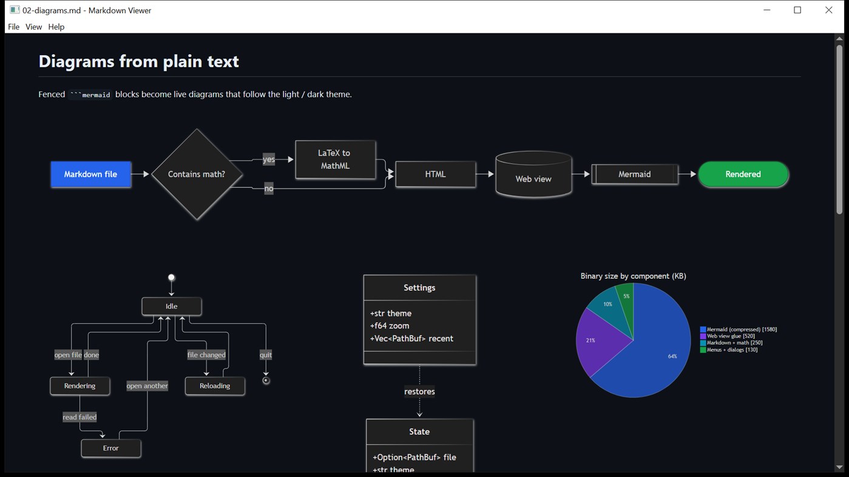This screenshot has height=477, width=849.
Task: Click the open another transition label
Action: point(147,385)
